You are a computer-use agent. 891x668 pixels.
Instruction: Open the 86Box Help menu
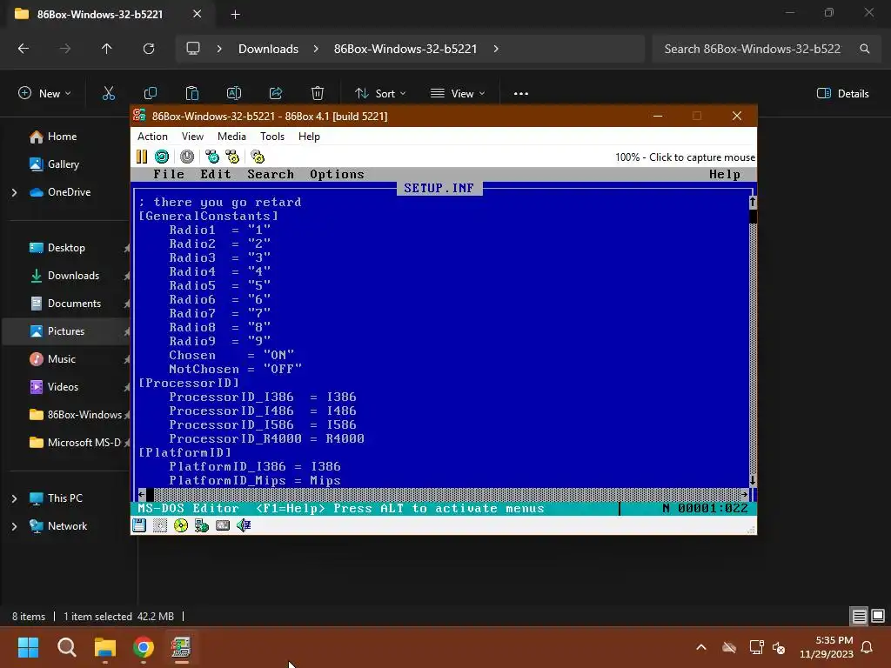309,137
